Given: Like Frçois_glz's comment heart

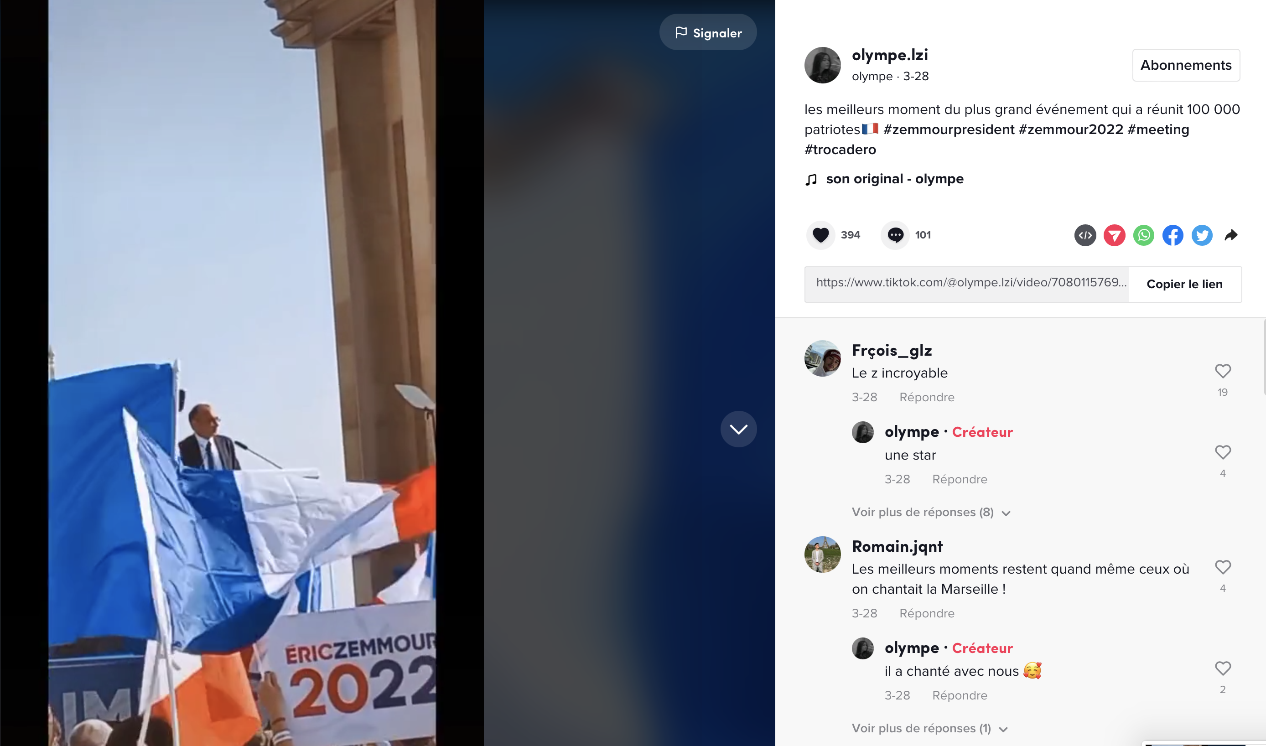Looking at the screenshot, I should pos(1223,371).
